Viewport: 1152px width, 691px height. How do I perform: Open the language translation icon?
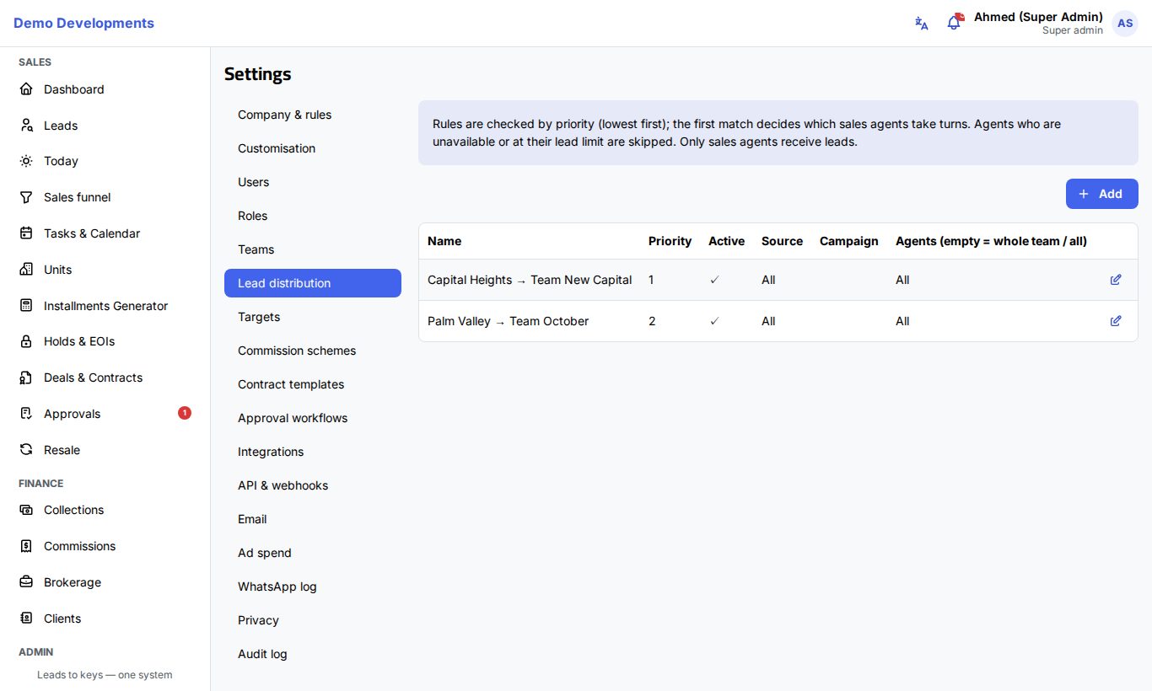pos(922,24)
